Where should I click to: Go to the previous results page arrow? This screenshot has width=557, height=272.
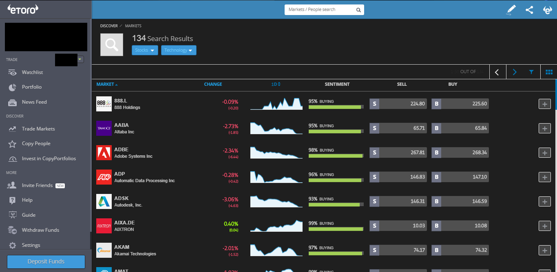pos(497,72)
